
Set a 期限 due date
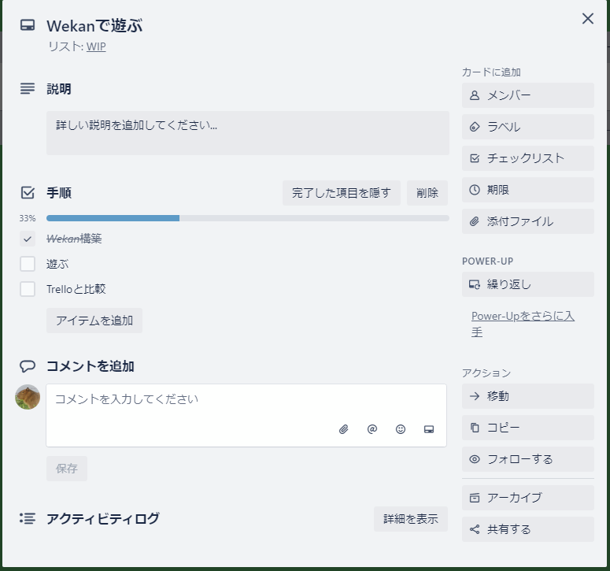point(528,190)
